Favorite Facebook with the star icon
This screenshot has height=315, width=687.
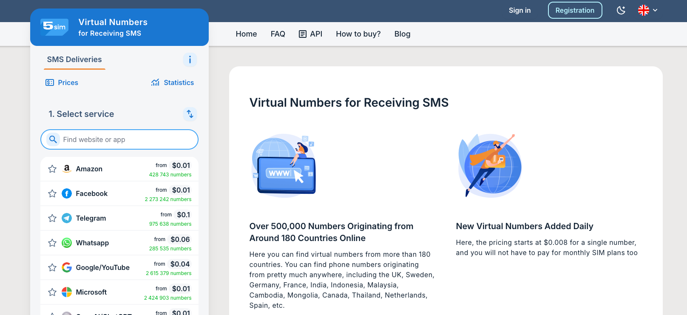pos(52,193)
